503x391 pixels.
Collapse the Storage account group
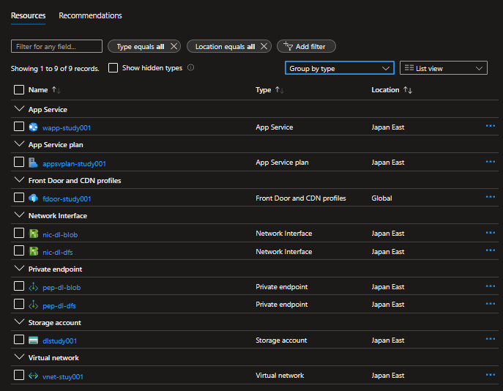point(19,321)
